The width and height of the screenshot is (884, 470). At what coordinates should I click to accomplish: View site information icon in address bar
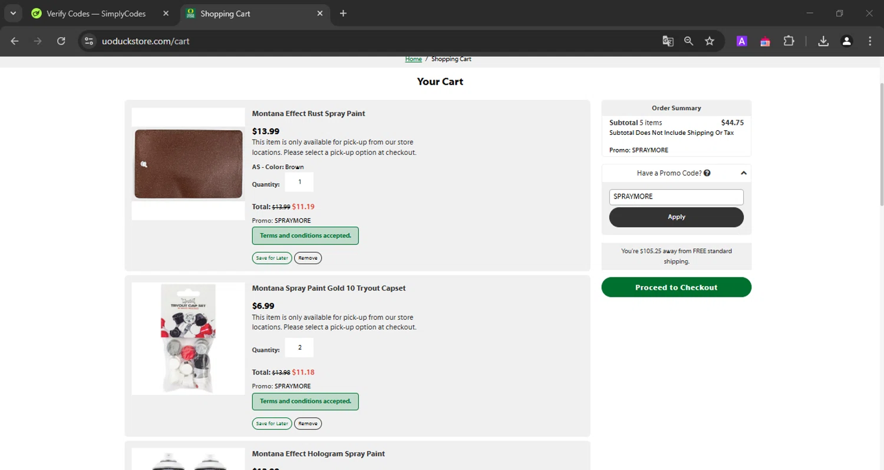tap(89, 41)
